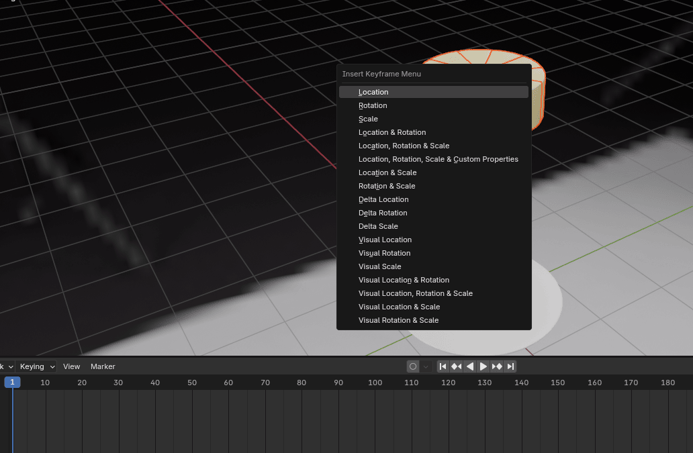This screenshot has width=693, height=453.
Task: Choose Delta Location keyframe option
Action: (x=383, y=199)
